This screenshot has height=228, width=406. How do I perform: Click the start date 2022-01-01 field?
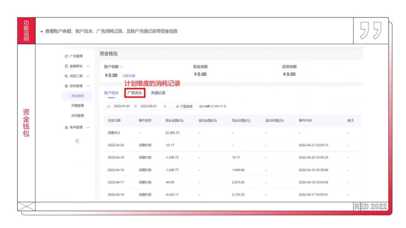pyautogui.click(x=122, y=106)
